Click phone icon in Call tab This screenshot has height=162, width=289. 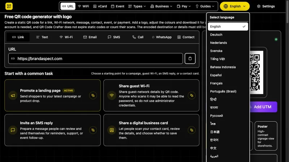tap(134, 37)
